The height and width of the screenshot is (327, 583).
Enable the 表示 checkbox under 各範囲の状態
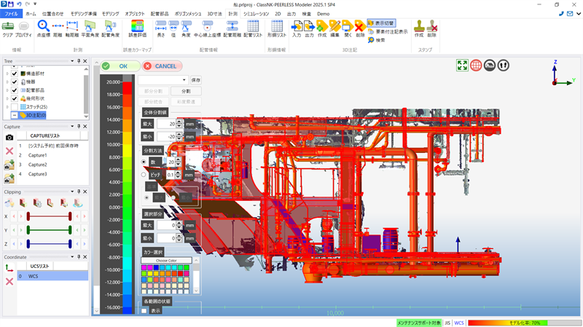(x=144, y=310)
